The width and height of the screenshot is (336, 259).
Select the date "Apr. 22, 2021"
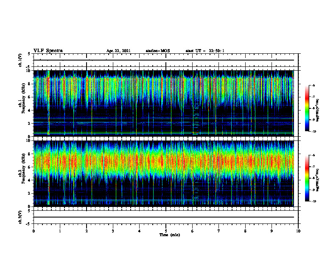pyautogui.click(x=118, y=51)
